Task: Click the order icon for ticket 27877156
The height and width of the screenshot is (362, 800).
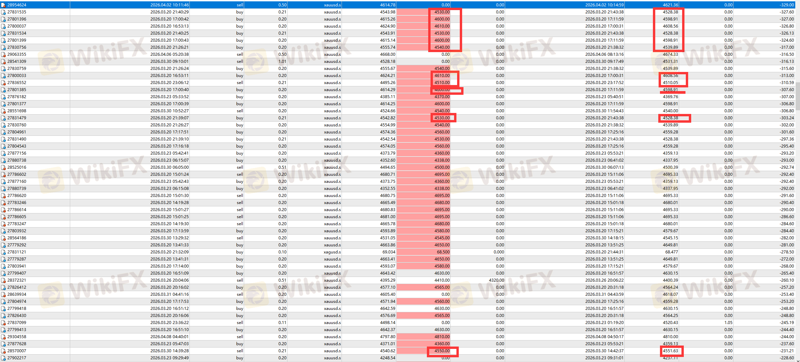Action: coord(3,153)
